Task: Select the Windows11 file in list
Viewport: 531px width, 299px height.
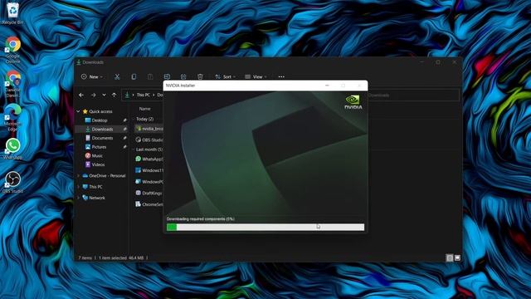Action: pyautogui.click(x=149, y=170)
